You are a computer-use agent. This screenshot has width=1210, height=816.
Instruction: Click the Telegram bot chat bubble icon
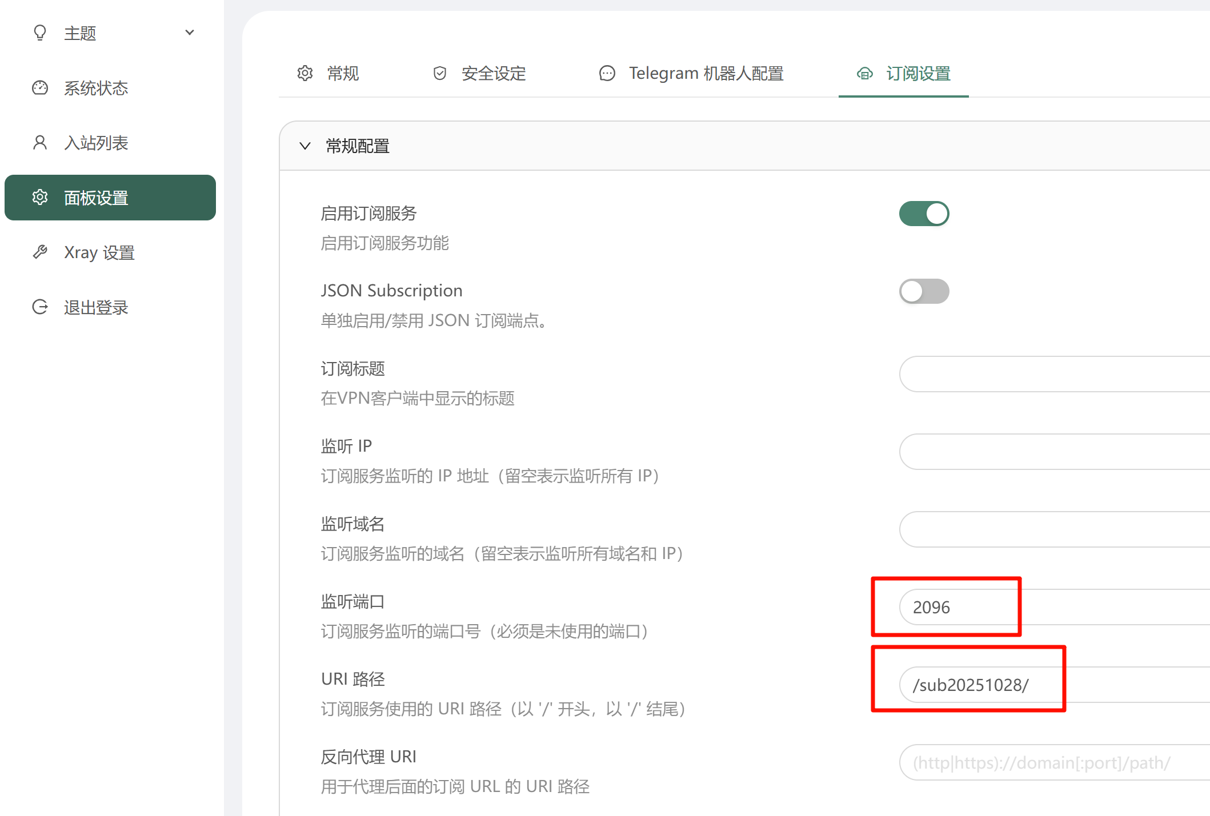pyautogui.click(x=607, y=73)
